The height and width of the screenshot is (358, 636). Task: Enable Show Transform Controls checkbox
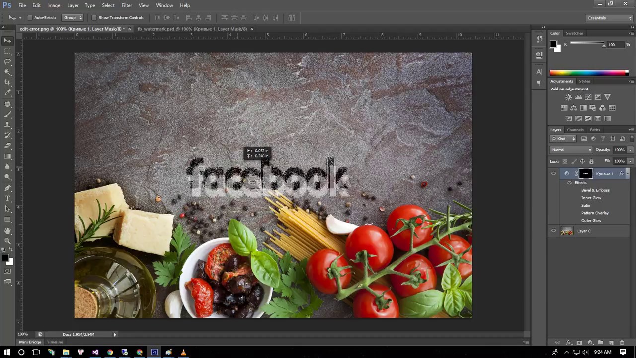tap(94, 18)
